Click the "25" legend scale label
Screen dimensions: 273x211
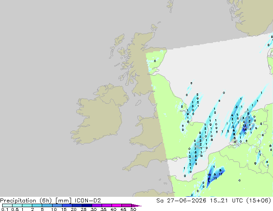pos(84,209)
